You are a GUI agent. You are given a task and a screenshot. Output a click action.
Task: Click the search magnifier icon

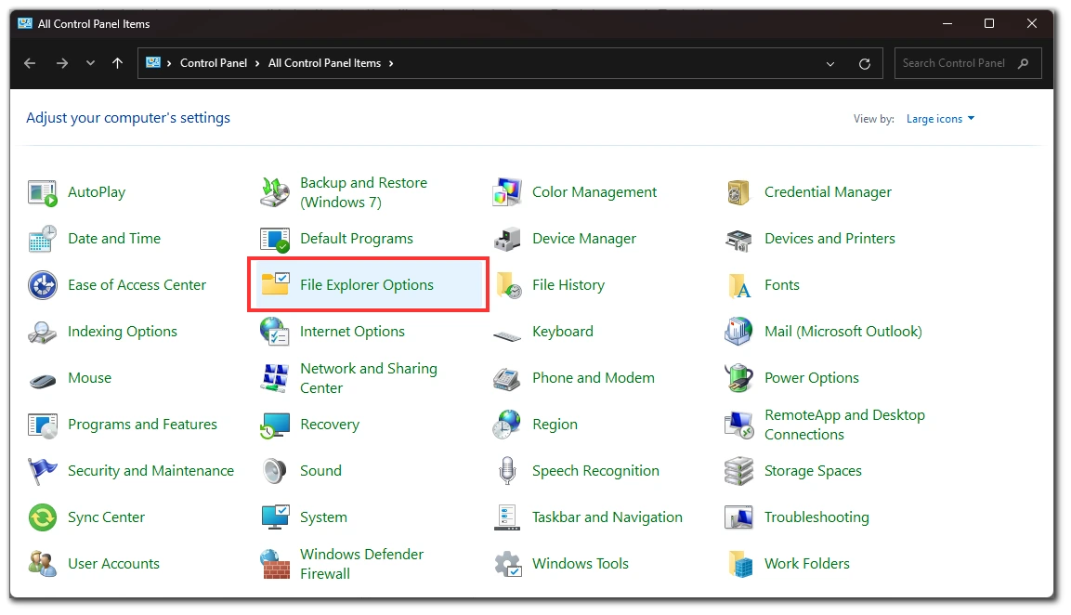(1024, 63)
